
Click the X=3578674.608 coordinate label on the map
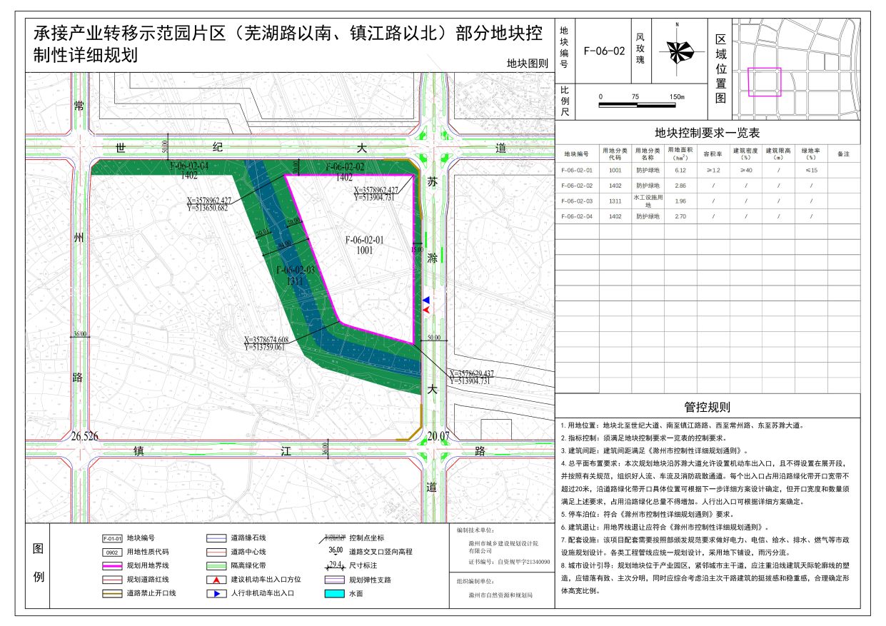pyautogui.click(x=266, y=340)
